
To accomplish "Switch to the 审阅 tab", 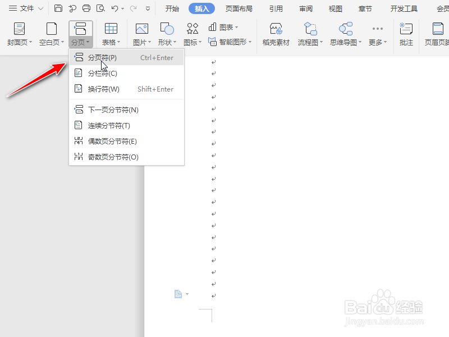I will [x=306, y=8].
